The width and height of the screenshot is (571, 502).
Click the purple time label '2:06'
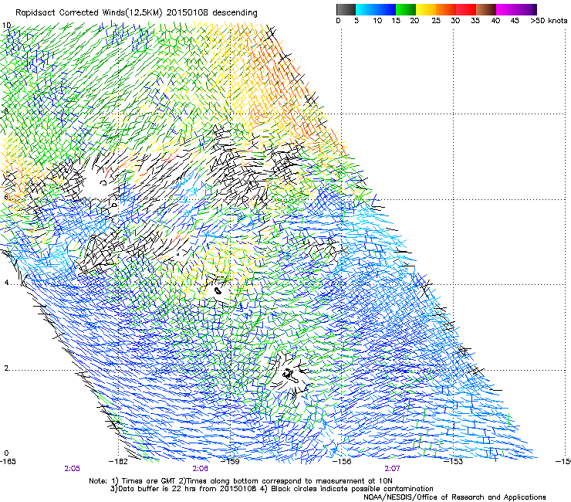point(201,469)
